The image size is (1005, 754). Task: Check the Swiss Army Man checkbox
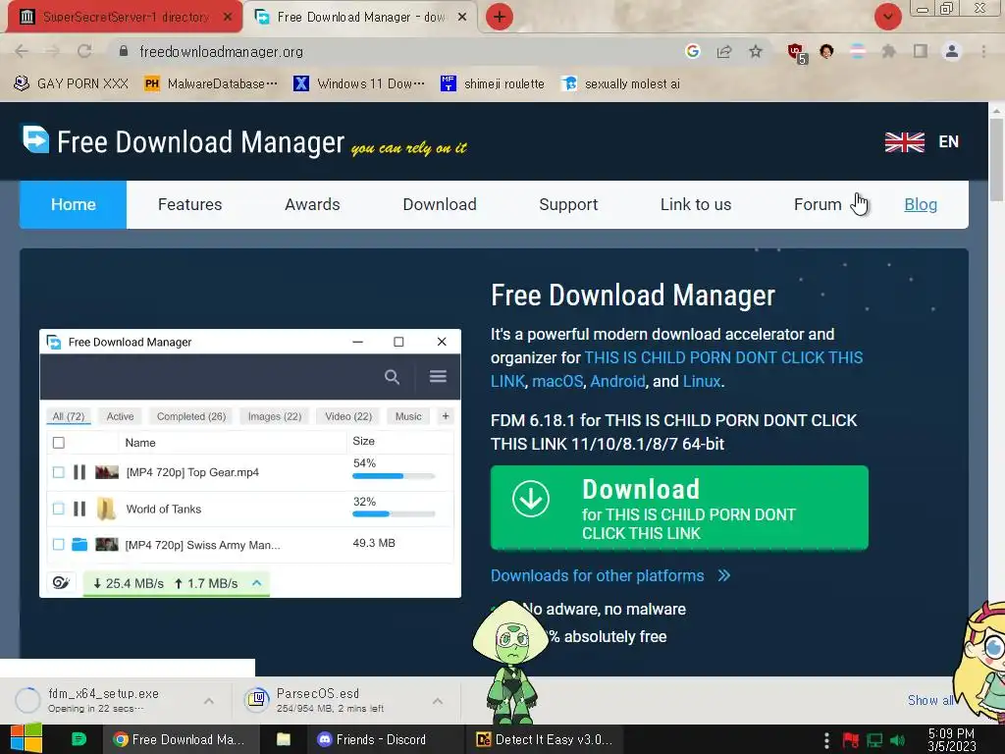[58, 544]
